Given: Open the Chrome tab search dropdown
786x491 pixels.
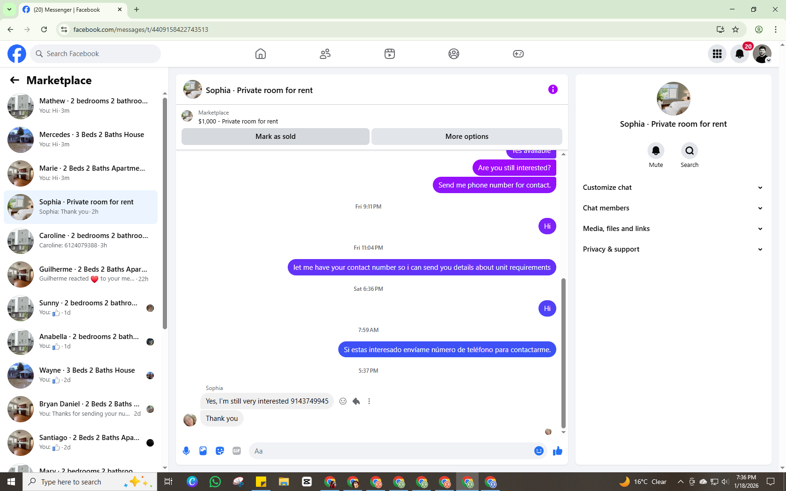Looking at the screenshot, I should tap(9, 9).
